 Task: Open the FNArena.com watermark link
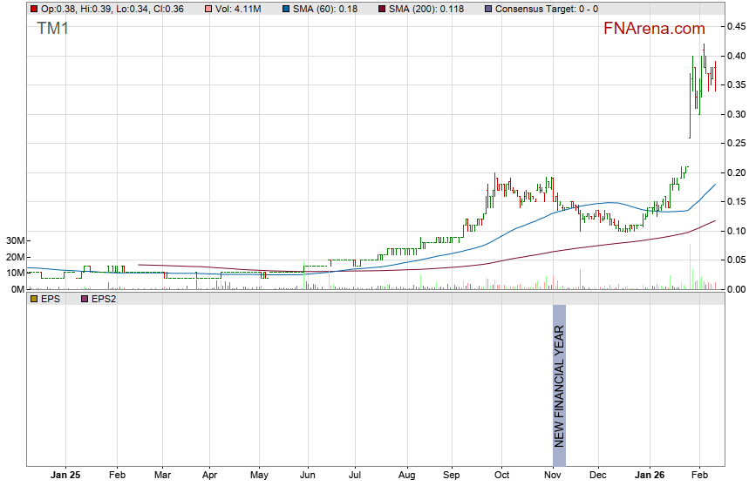654,29
